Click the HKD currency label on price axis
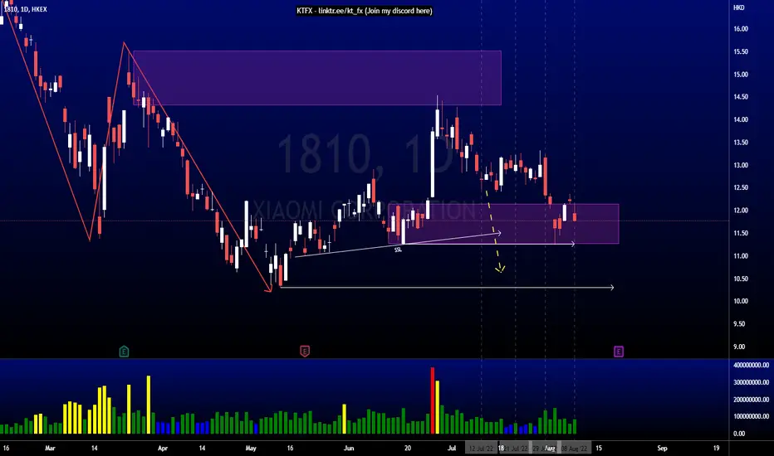774x456 pixels. (738, 7)
